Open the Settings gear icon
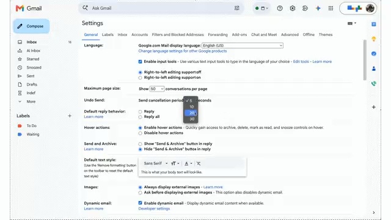This screenshot has width=391, height=220. point(293,8)
